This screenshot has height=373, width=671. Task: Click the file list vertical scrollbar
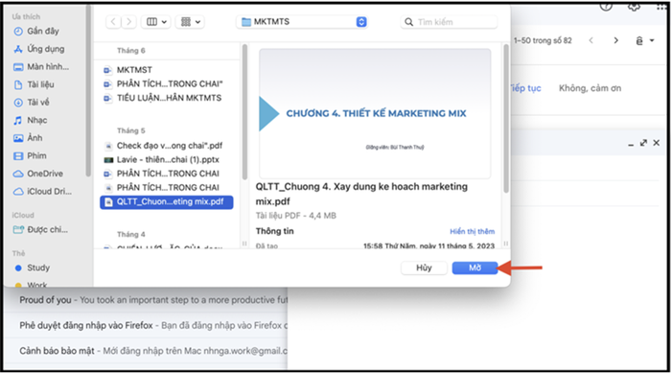point(244,111)
